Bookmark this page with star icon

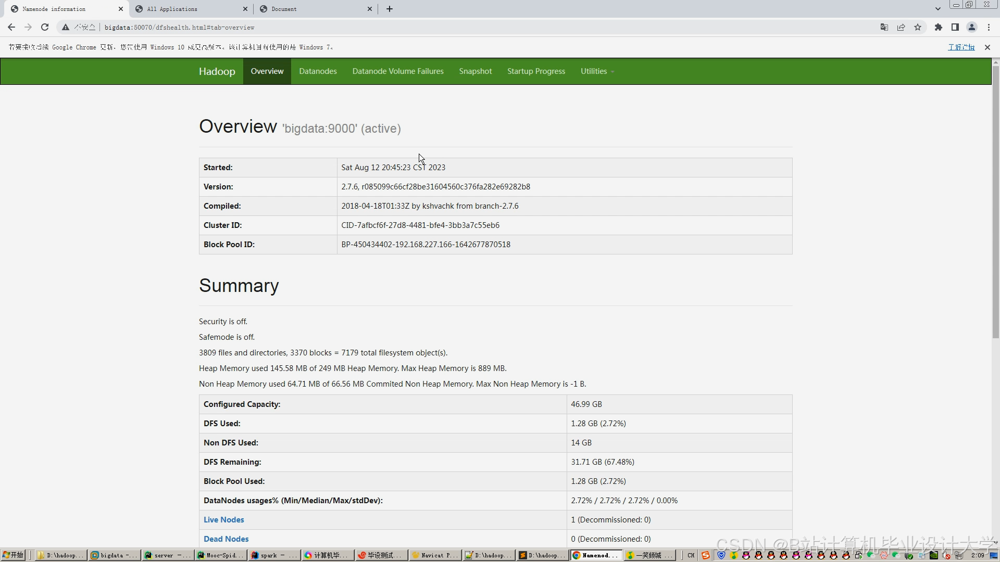[x=918, y=27]
